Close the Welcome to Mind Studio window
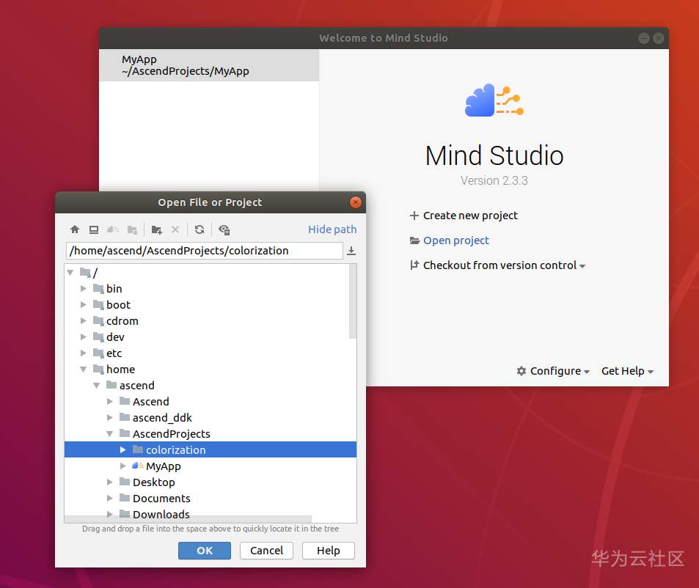The image size is (699, 588). click(659, 38)
